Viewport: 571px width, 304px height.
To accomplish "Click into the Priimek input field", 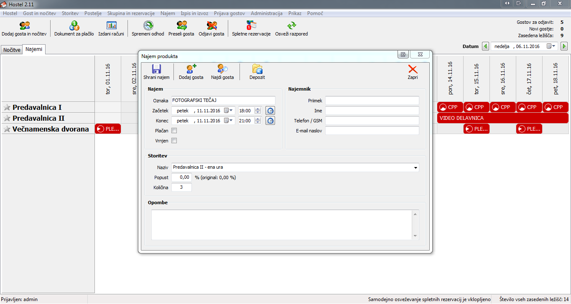I will coord(372,101).
